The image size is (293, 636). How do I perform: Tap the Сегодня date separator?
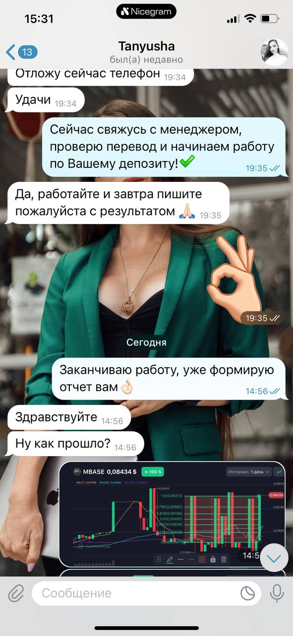146,342
